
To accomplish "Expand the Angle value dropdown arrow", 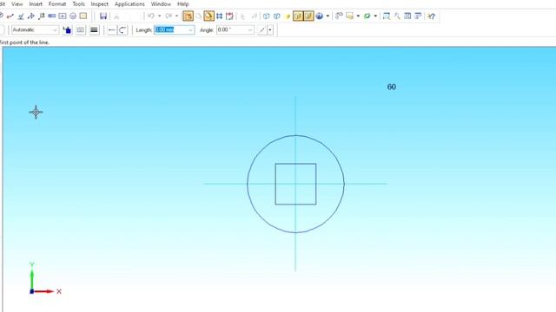I will [x=250, y=30].
